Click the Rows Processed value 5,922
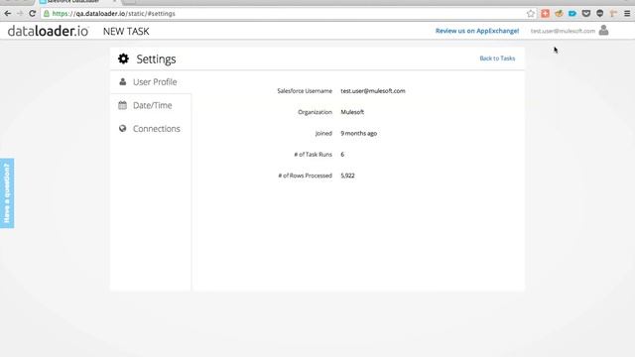The image size is (635, 357). (x=347, y=176)
